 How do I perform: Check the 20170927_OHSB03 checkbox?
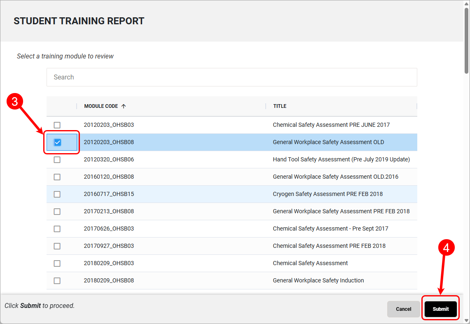[57, 246]
